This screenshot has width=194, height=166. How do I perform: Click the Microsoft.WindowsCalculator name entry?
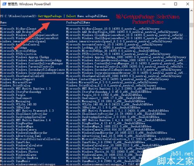click(21, 145)
